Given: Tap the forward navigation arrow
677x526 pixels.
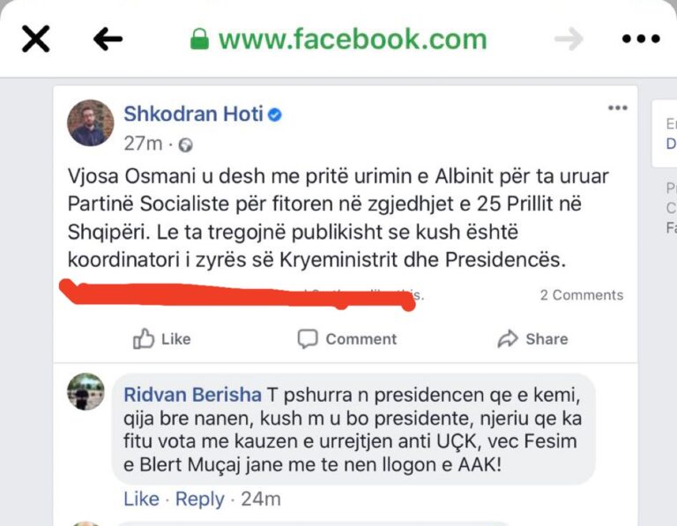Looking at the screenshot, I should click(569, 39).
